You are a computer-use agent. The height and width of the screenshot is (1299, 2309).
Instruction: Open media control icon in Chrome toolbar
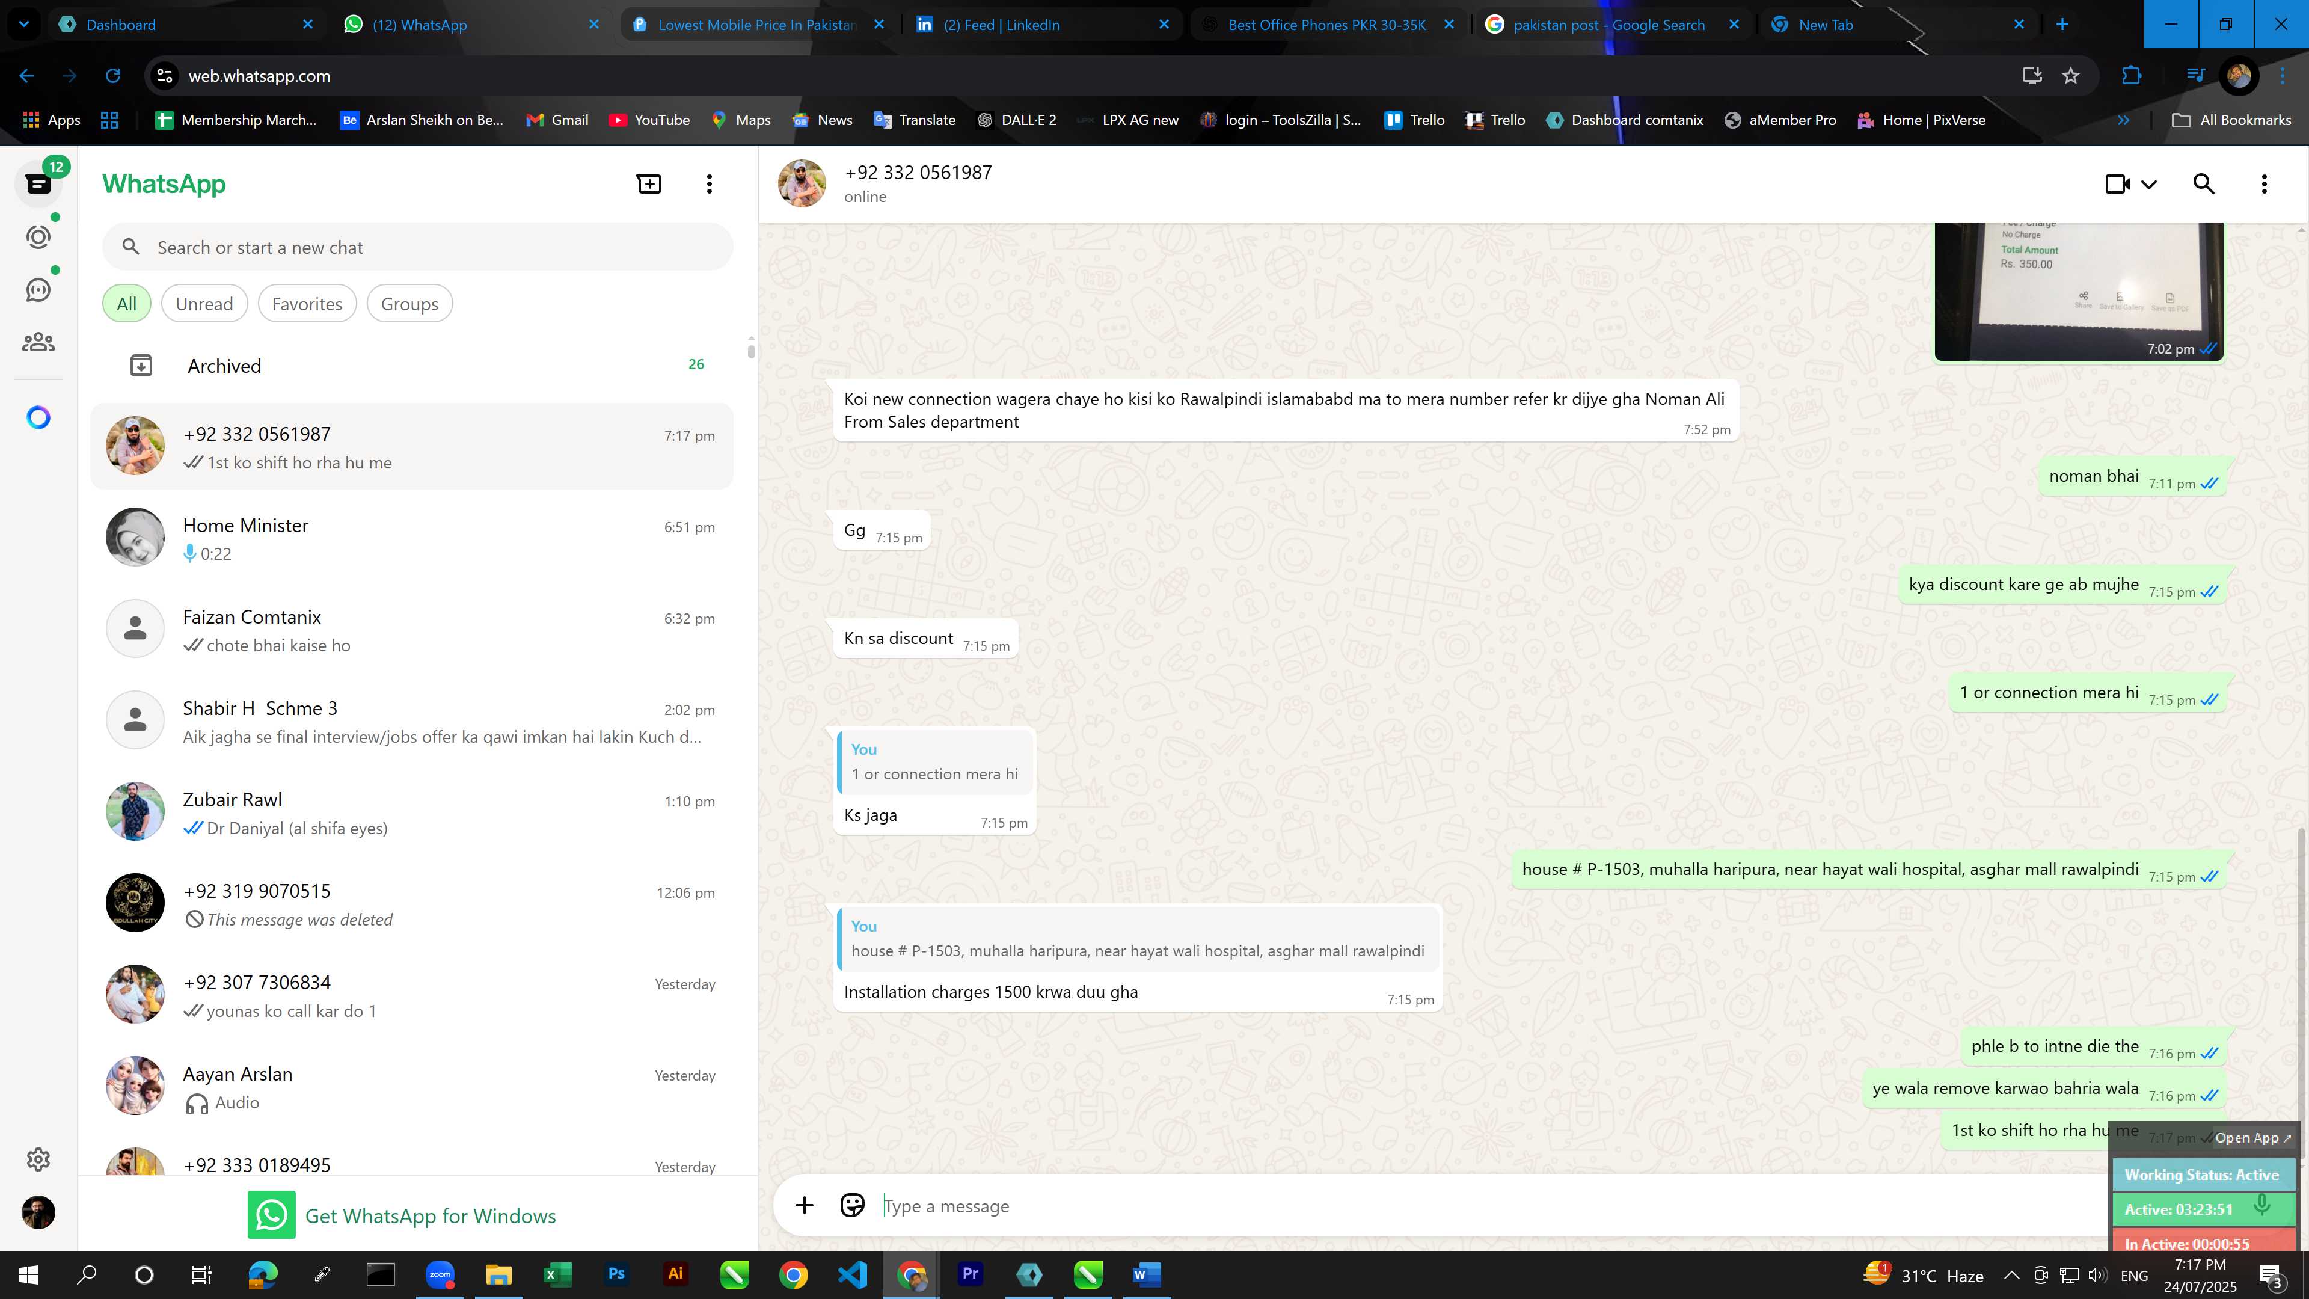point(2195,76)
